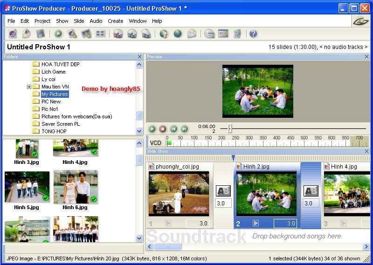Image resolution: width=373 pixels, height=265 pixels.
Task: Click the New Show toolbar icon
Action: pos(13,34)
